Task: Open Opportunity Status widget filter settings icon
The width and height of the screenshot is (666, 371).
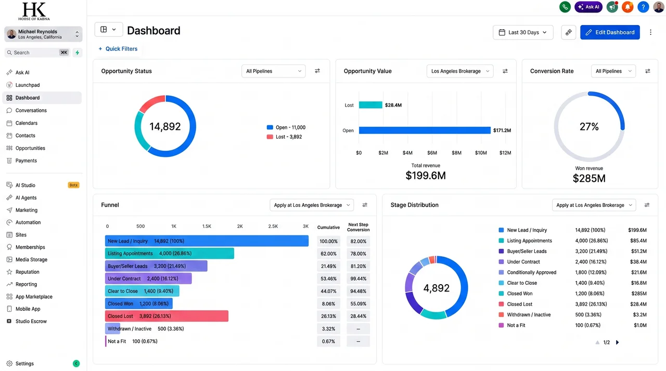Action: [317, 71]
